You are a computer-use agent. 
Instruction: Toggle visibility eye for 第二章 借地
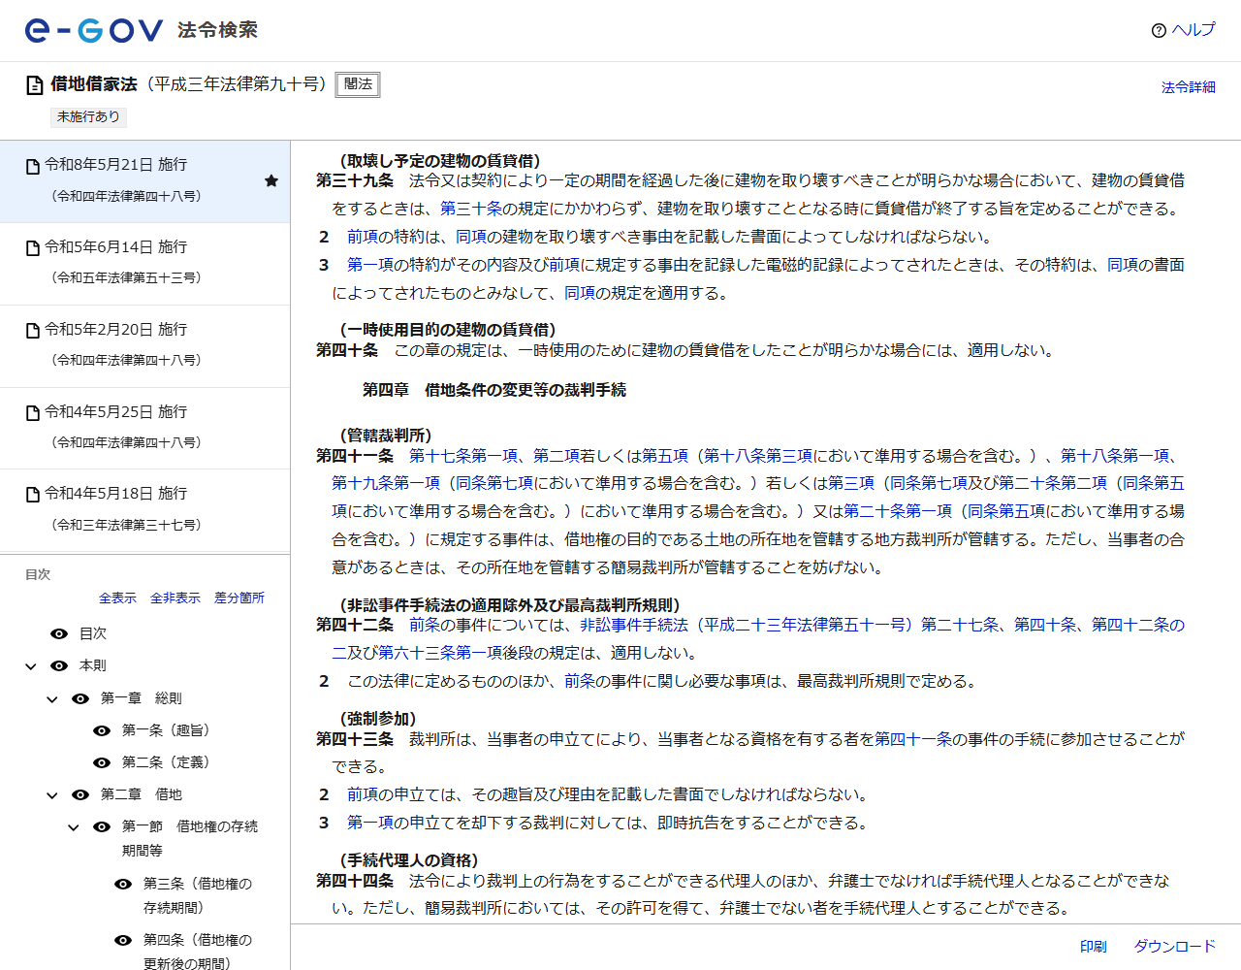[80, 794]
